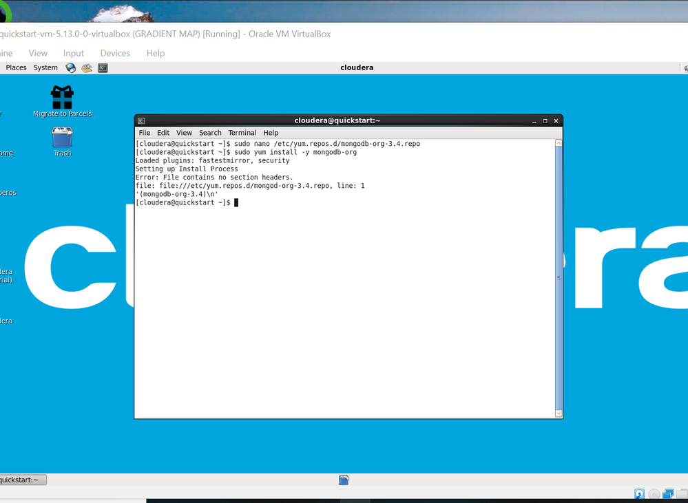Click the terminal window's title bar icon
This screenshot has height=503, width=688.
[141, 120]
